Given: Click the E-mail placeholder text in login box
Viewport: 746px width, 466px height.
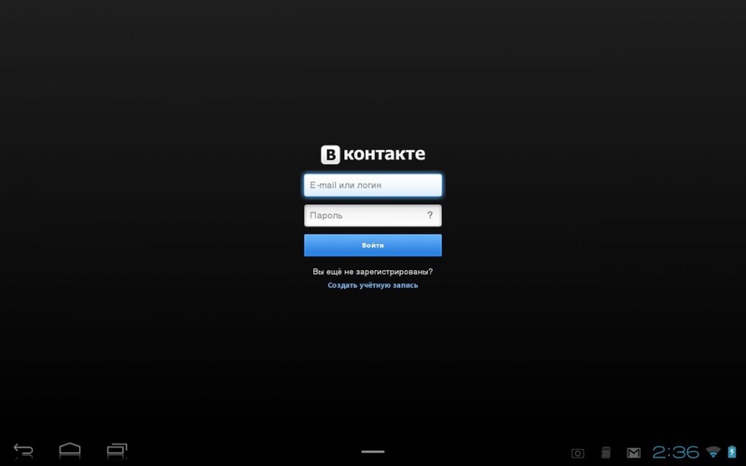Looking at the screenshot, I should click(345, 185).
